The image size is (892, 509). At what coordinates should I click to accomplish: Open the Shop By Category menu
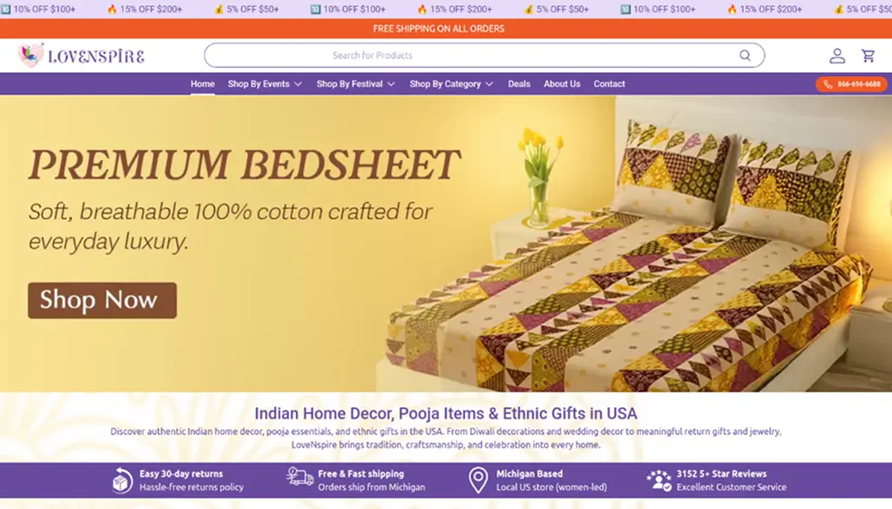pos(451,84)
